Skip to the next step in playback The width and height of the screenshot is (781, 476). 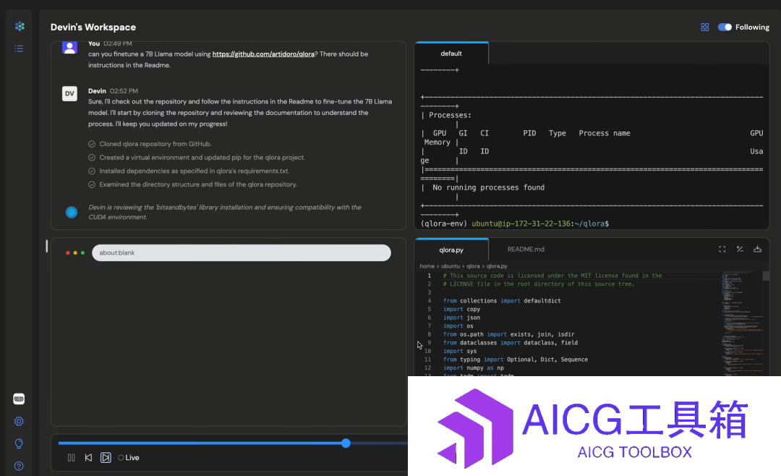click(106, 458)
